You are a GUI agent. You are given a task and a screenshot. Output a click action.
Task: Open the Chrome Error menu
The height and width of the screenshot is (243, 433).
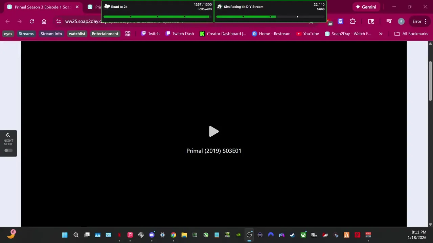420,21
